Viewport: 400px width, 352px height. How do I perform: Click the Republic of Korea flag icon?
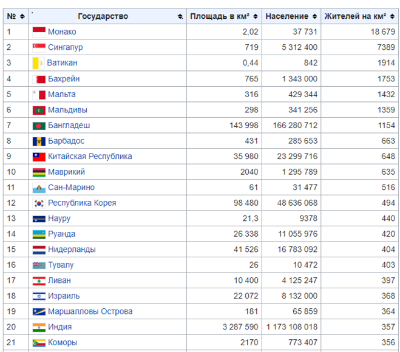[39, 203]
